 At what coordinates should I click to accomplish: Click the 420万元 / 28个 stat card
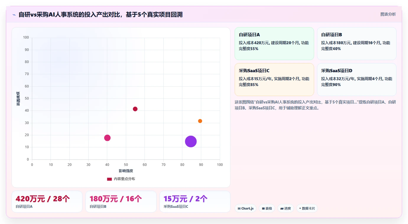point(47,202)
